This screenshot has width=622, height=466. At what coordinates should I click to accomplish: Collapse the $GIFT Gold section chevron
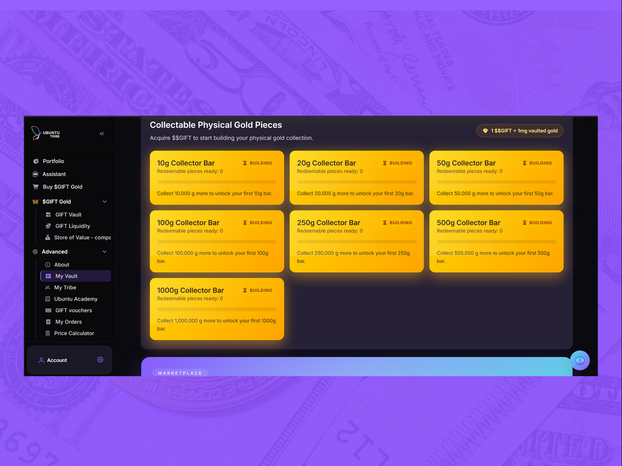(104, 202)
